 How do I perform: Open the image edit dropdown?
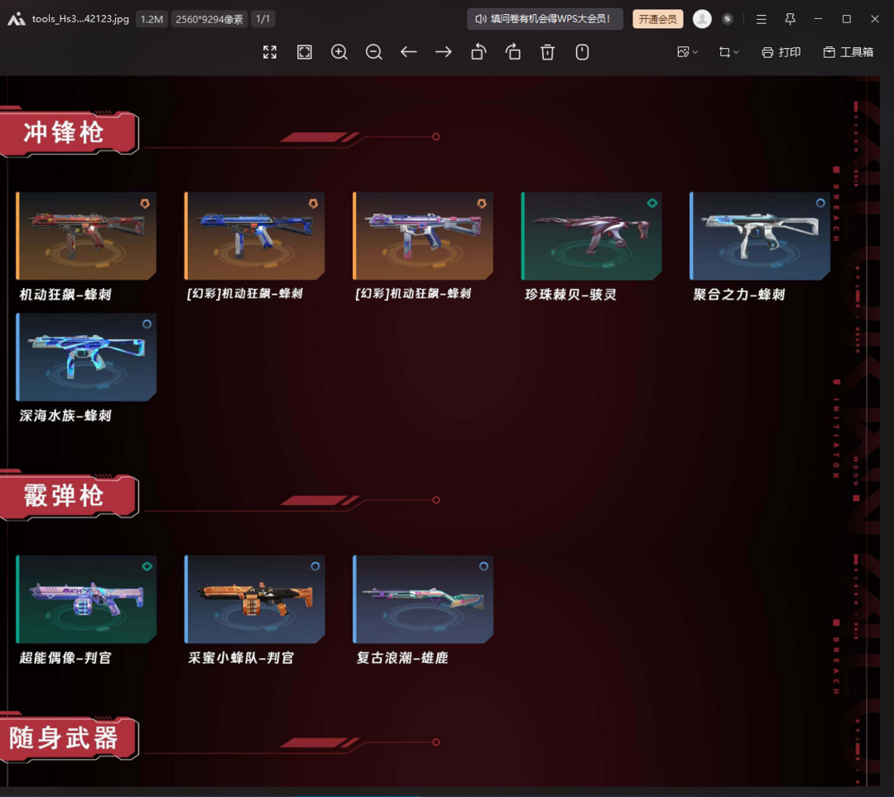[687, 52]
